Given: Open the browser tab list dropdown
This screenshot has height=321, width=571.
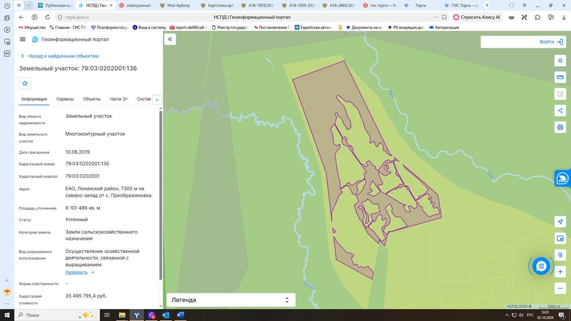Looking at the screenshot, I should point(29,5).
